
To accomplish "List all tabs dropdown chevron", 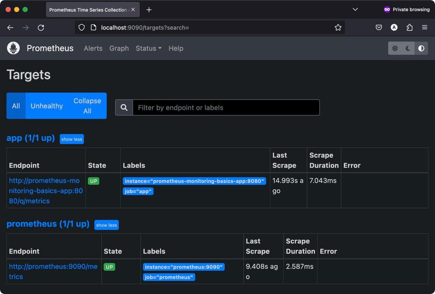I will 355,9.
